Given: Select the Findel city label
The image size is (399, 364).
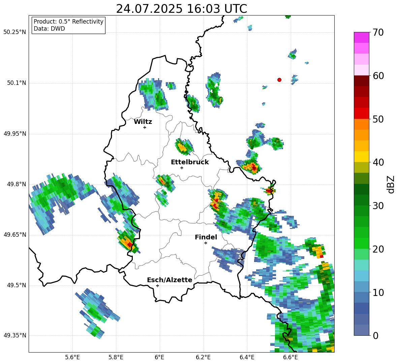Looking at the screenshot, I should (x=206, y=237).
